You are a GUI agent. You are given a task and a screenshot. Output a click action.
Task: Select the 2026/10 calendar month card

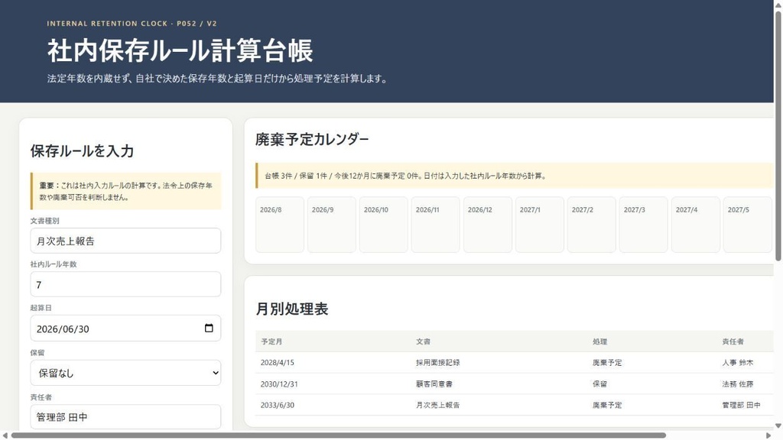[x=384, y=225]
